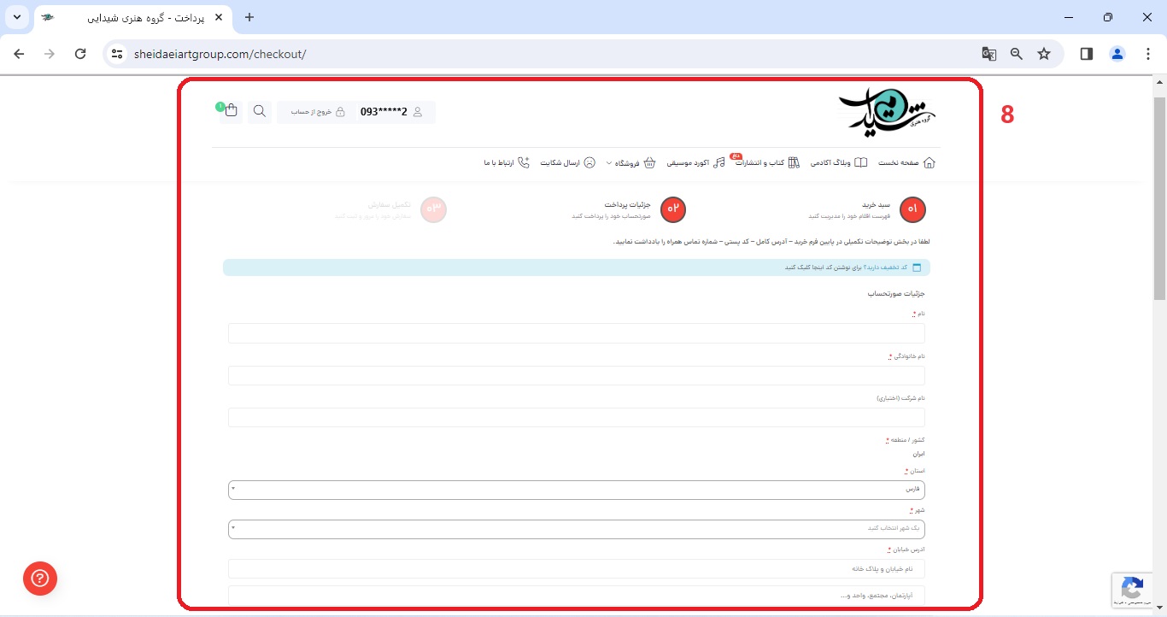Screen dimensions: 1167x617
Task: Click the Sheidaei art group logo
Action: click(x=886, y=112)
